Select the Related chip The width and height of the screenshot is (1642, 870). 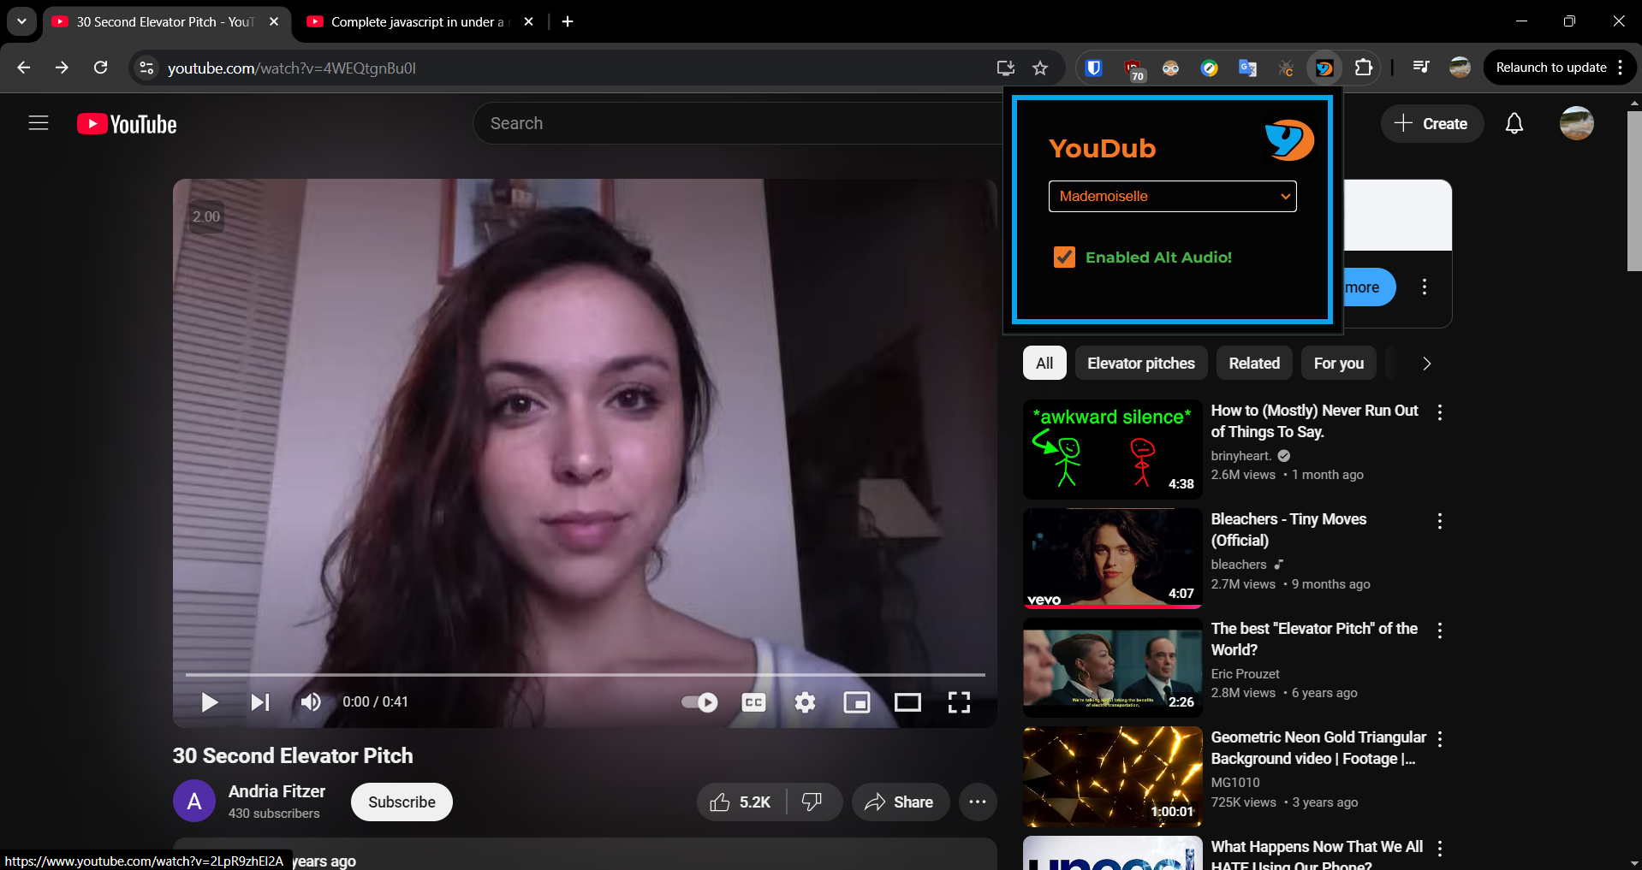(x=1254, y=364)
